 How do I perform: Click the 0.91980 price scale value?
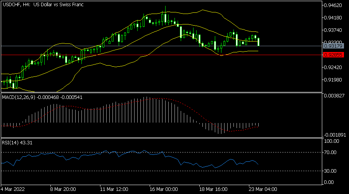(333, 80)
